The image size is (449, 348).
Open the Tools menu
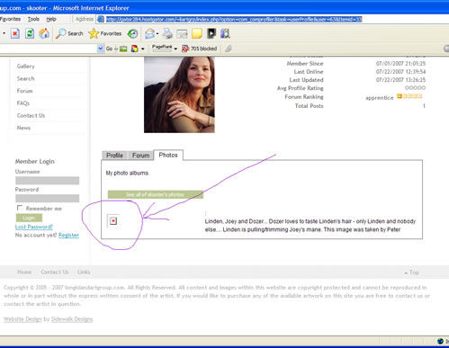33,19
